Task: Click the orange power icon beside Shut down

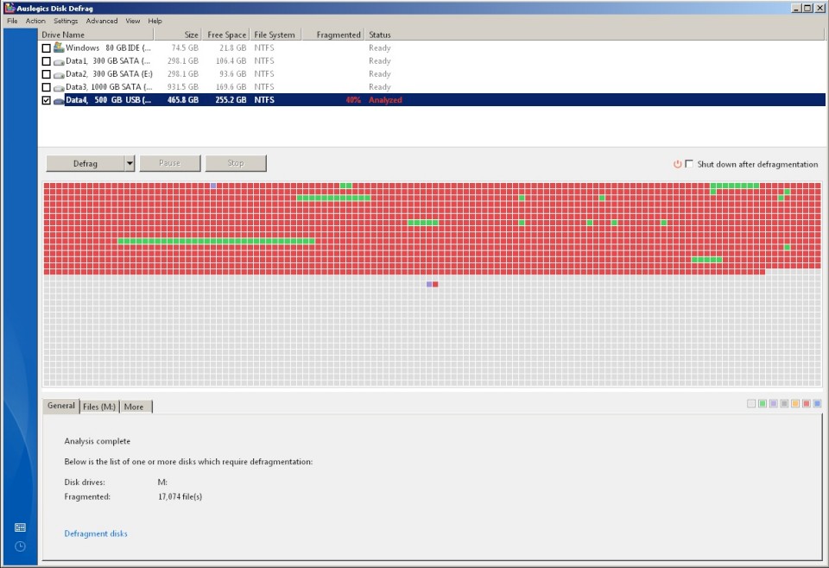Action: pos(677,164)
